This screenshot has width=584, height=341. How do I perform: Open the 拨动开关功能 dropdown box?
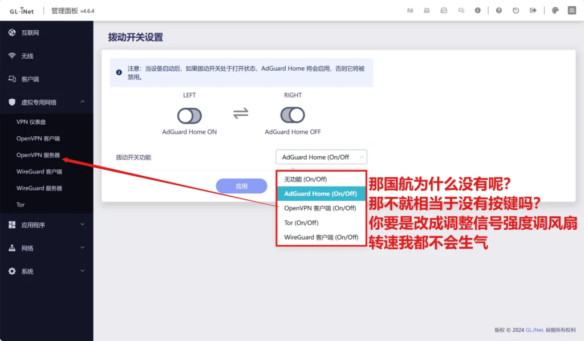[x=321, y=157]
